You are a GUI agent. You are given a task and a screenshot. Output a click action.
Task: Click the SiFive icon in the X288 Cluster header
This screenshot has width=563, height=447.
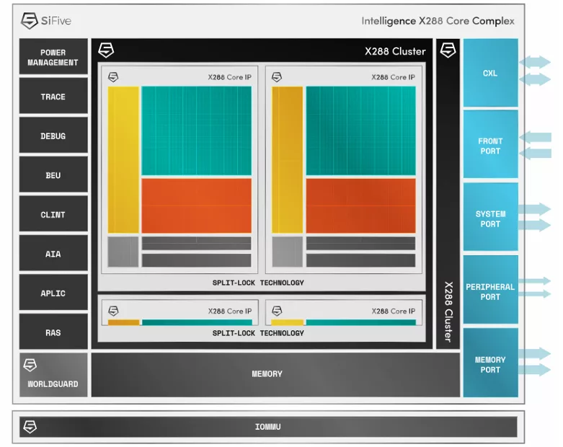(106, 50)
